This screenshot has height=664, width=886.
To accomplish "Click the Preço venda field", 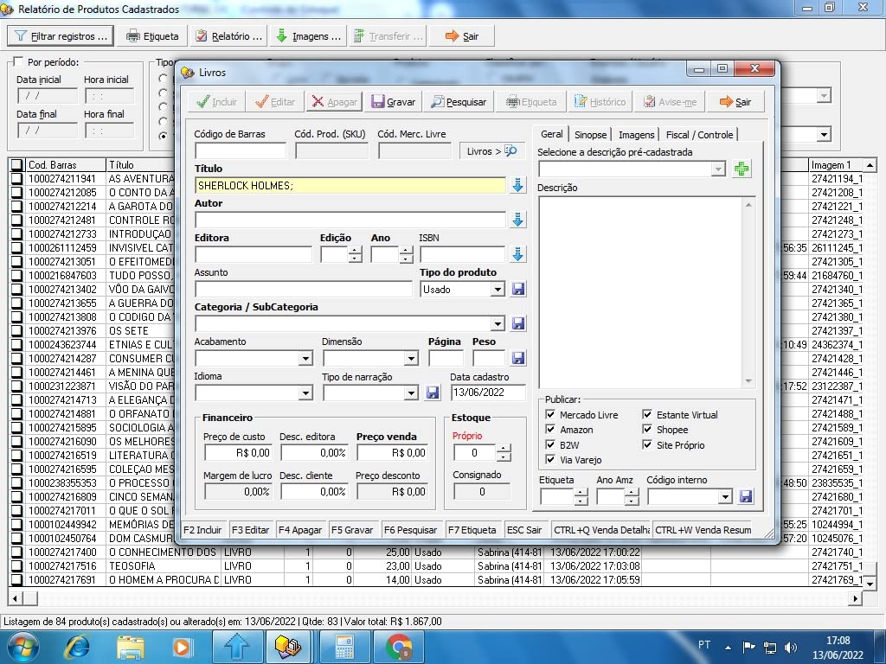I will [x=392, y=452].
